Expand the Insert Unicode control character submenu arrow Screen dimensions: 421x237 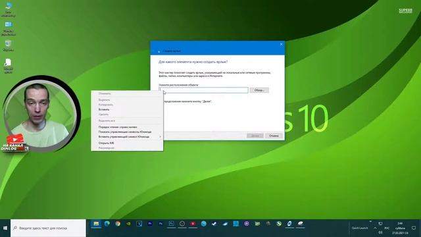coord(161,137)
